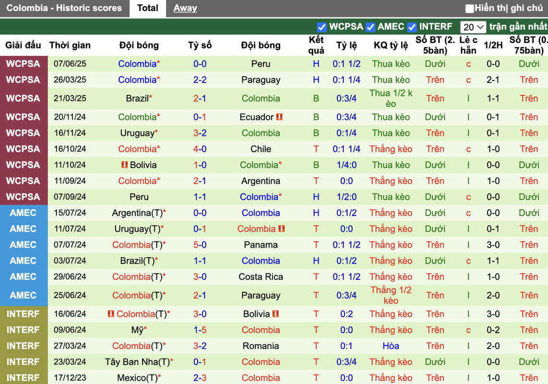The height and width of the screenshot is (384, 548).
Task: Click the 0-1 score of Tây Ban Nha match
Action: [200, 362]
